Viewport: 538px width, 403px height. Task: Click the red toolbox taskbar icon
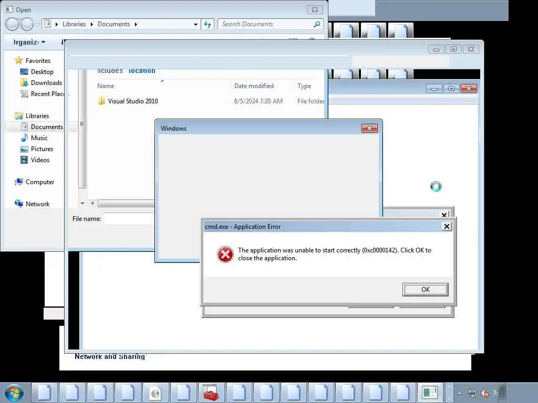[x=211, y=393]
